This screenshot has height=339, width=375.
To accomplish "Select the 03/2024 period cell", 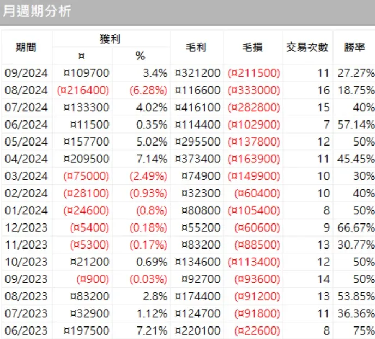I will pos(26,176).
